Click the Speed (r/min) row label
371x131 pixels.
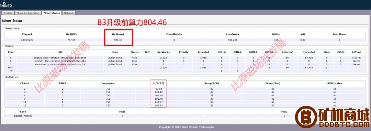[x=23, y=116]
